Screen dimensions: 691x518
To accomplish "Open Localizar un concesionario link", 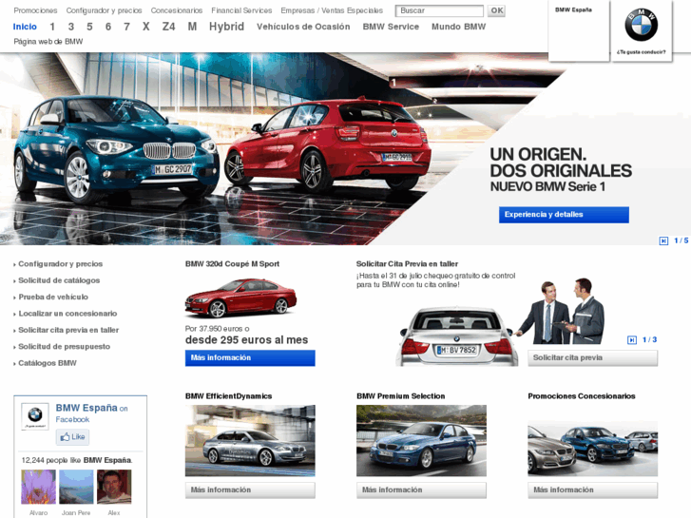I will click(x=67, y=314).
